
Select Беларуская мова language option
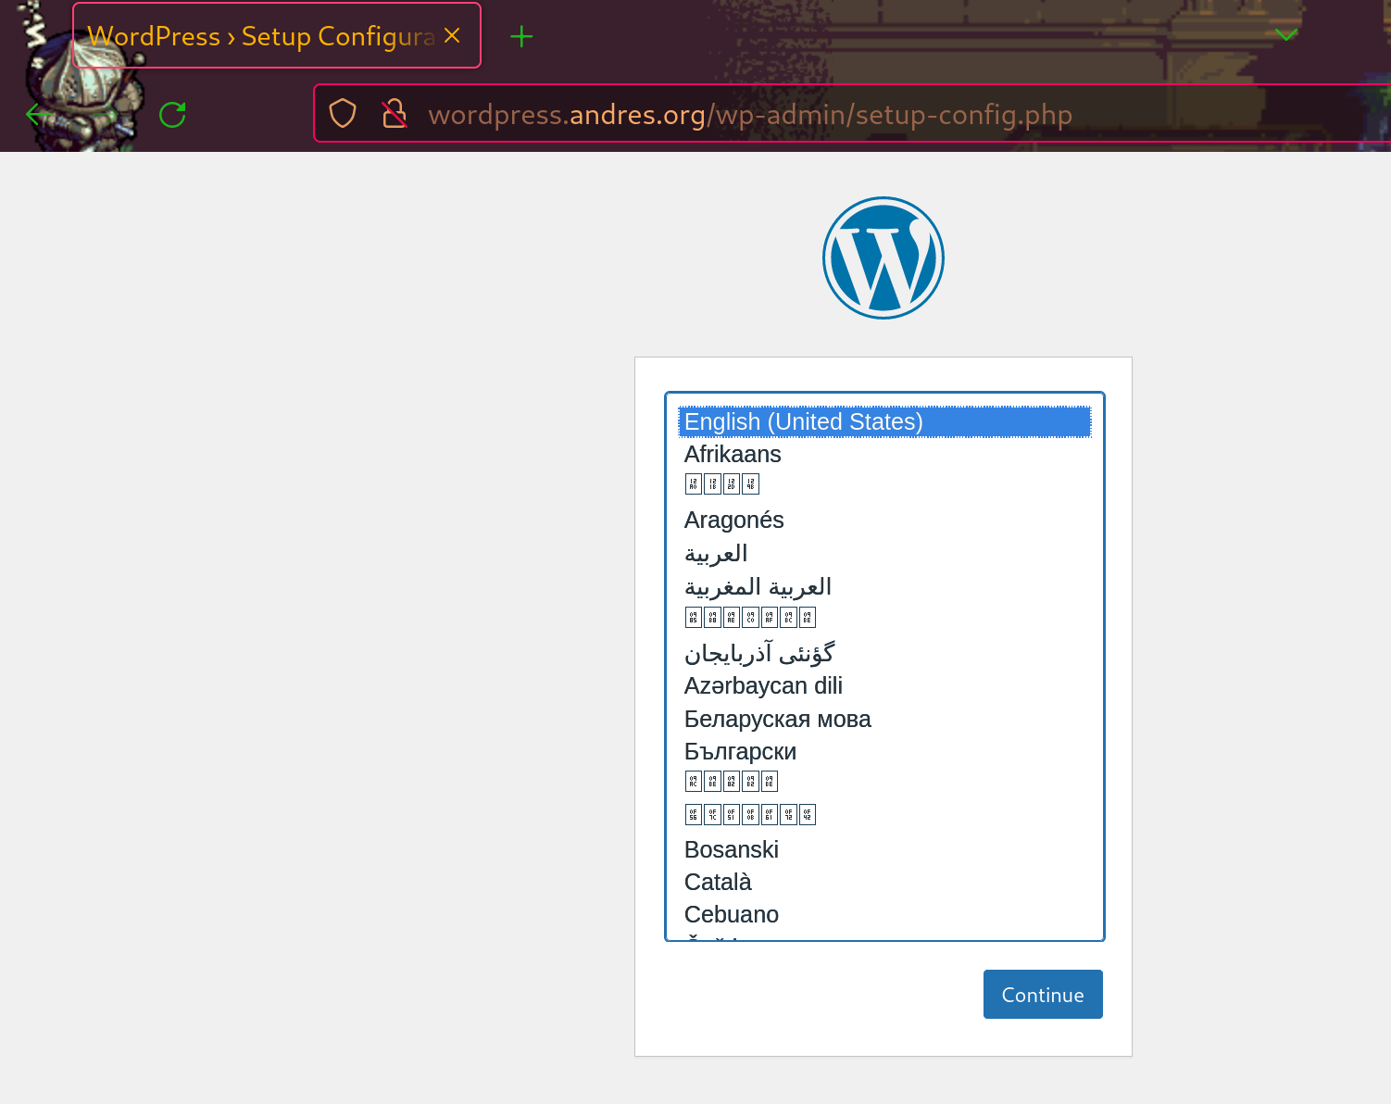[884, 719]
